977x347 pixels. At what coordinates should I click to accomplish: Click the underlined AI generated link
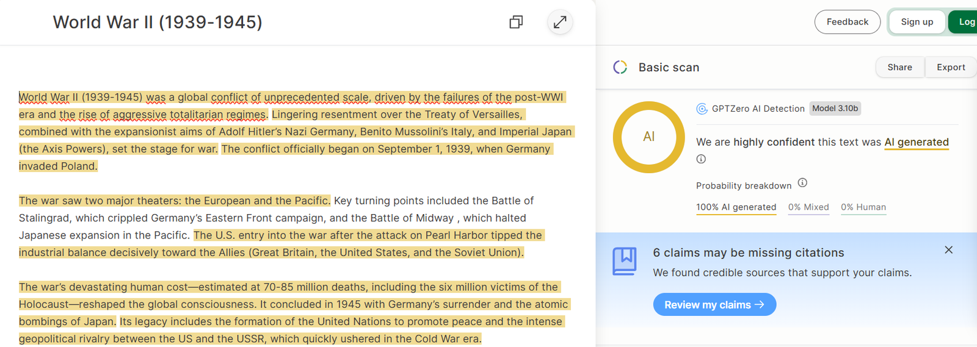pos(916,142)
